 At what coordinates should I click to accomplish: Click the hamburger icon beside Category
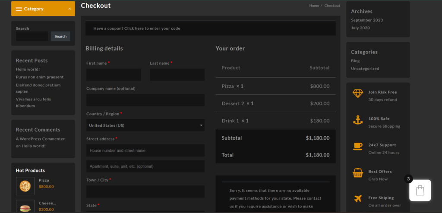tap(19, 9)
